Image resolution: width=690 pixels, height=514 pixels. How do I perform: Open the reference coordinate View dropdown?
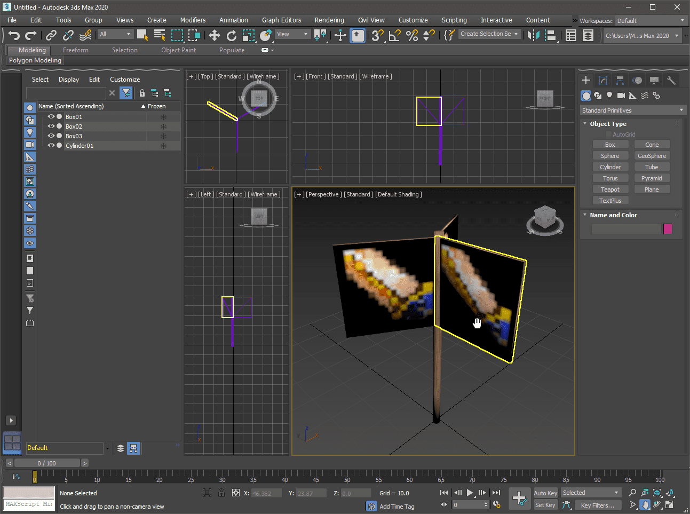click(x=292, y=34)
